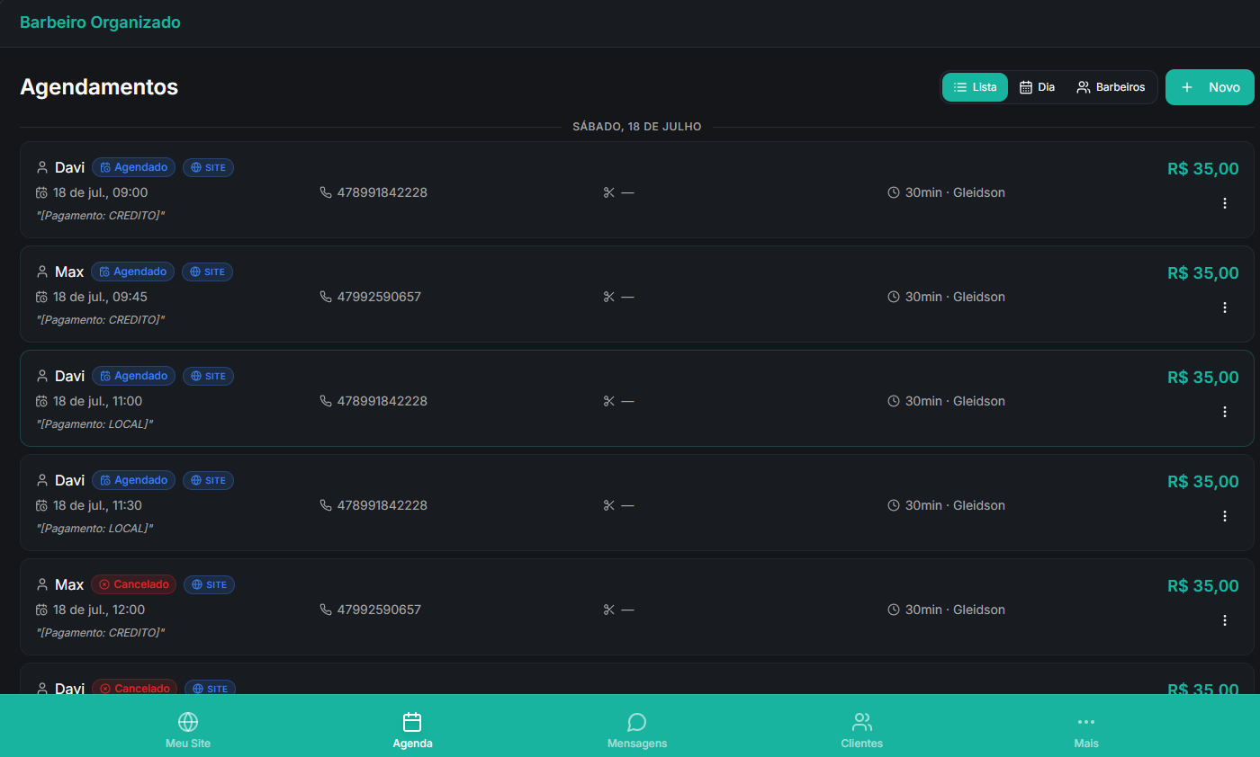Click clock icon in Davi 11:00 row
The image size is (1260, 757).
(x=894, y=401)
